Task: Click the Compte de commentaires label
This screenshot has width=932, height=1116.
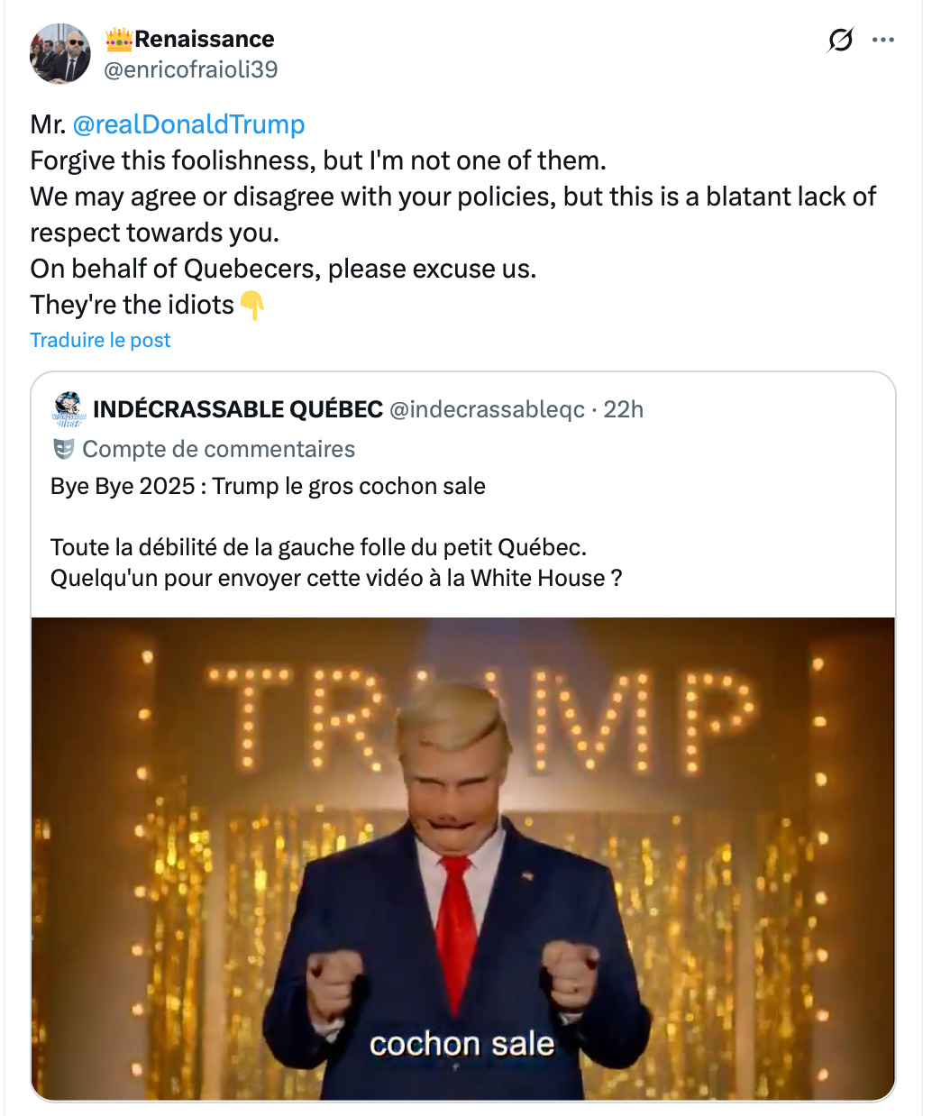Action: click(218, 449)
